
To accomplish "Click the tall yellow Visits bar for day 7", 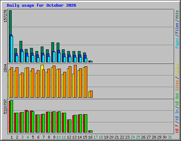I will (42, 67).
